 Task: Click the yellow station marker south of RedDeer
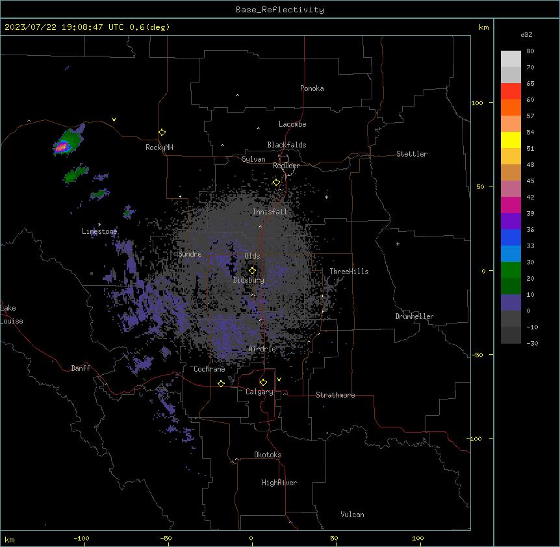click(276, 183)
